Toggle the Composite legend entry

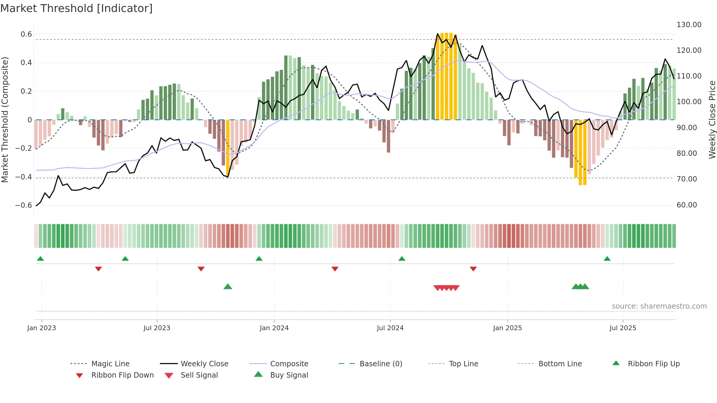tap(279, 364)
